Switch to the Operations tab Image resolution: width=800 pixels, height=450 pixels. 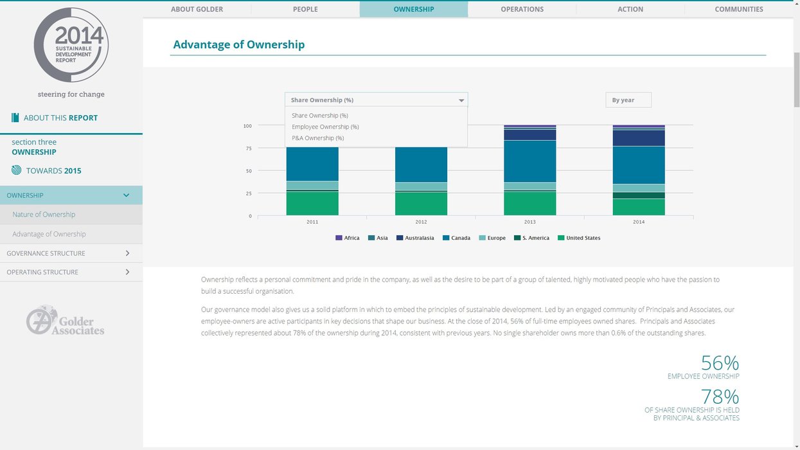point(522,9)
